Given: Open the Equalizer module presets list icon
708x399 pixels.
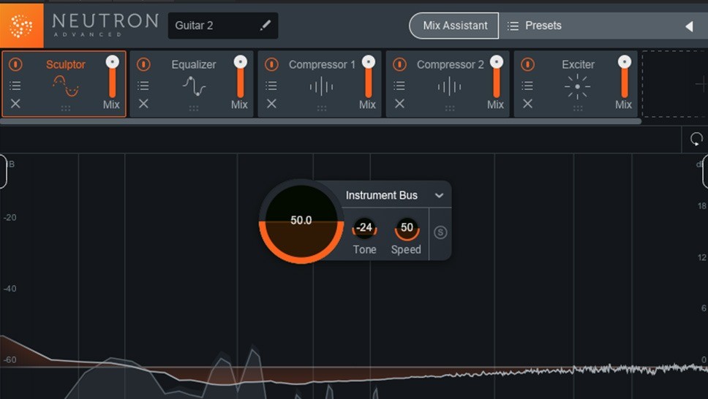Looking at the screenshot, I should [143, 85].
